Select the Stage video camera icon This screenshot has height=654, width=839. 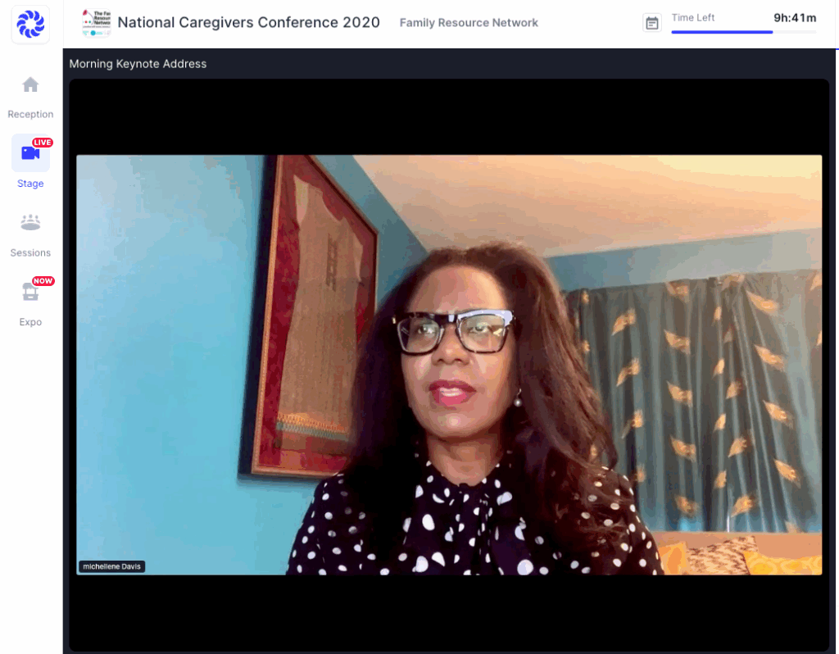30,154
